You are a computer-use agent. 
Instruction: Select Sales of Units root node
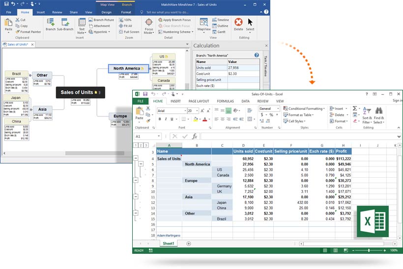(x=81, y=92)
